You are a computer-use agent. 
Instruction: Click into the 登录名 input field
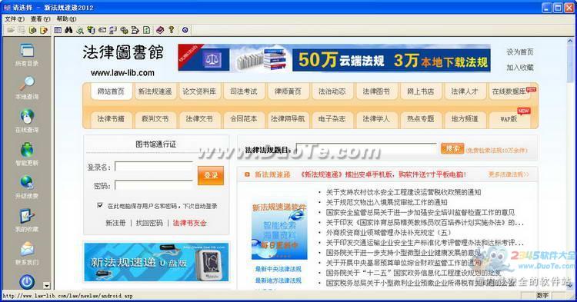[154, 167]
